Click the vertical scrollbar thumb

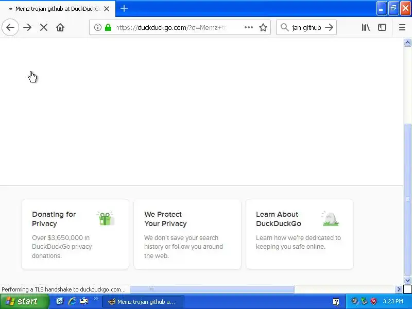[x=407, y=199]
